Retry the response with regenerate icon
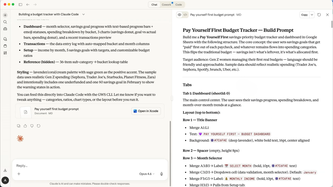333x187 pixels. (x=39, y=126)
